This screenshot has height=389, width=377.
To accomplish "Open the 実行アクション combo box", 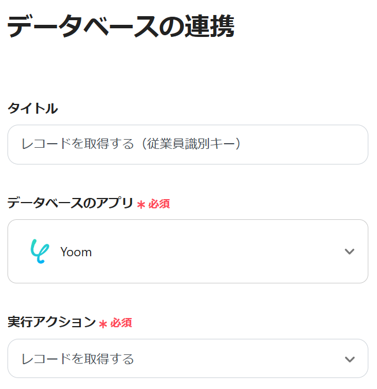I will (188, 359).
